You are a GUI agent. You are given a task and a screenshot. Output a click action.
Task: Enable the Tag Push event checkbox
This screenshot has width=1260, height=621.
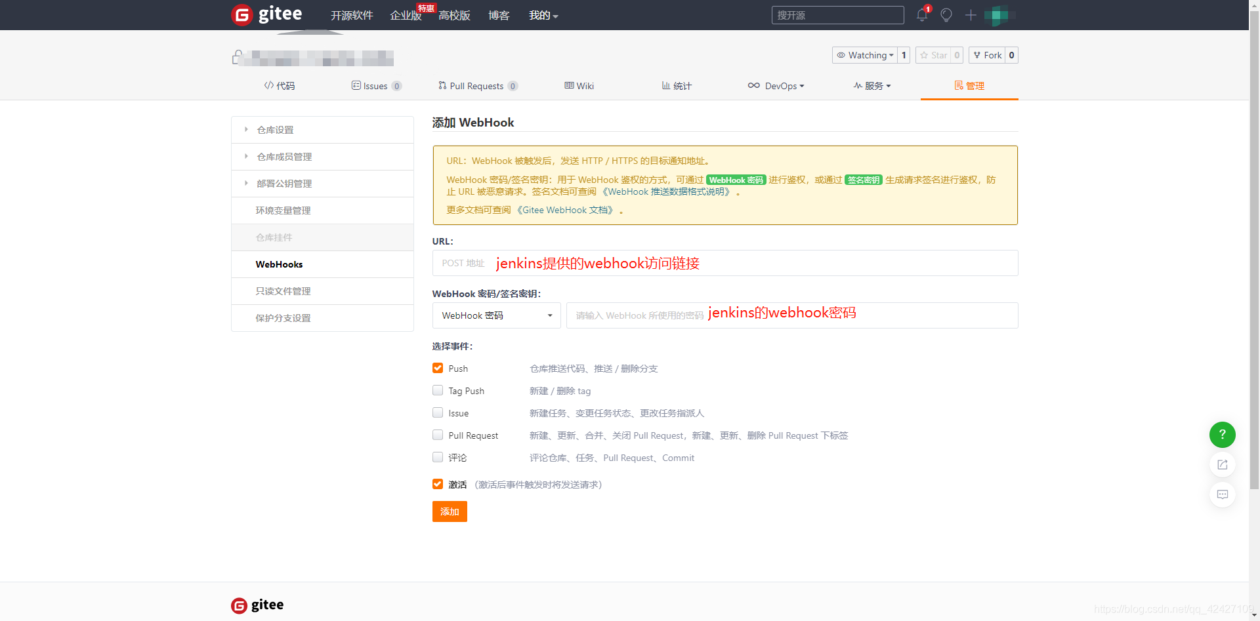click(438, 390)
